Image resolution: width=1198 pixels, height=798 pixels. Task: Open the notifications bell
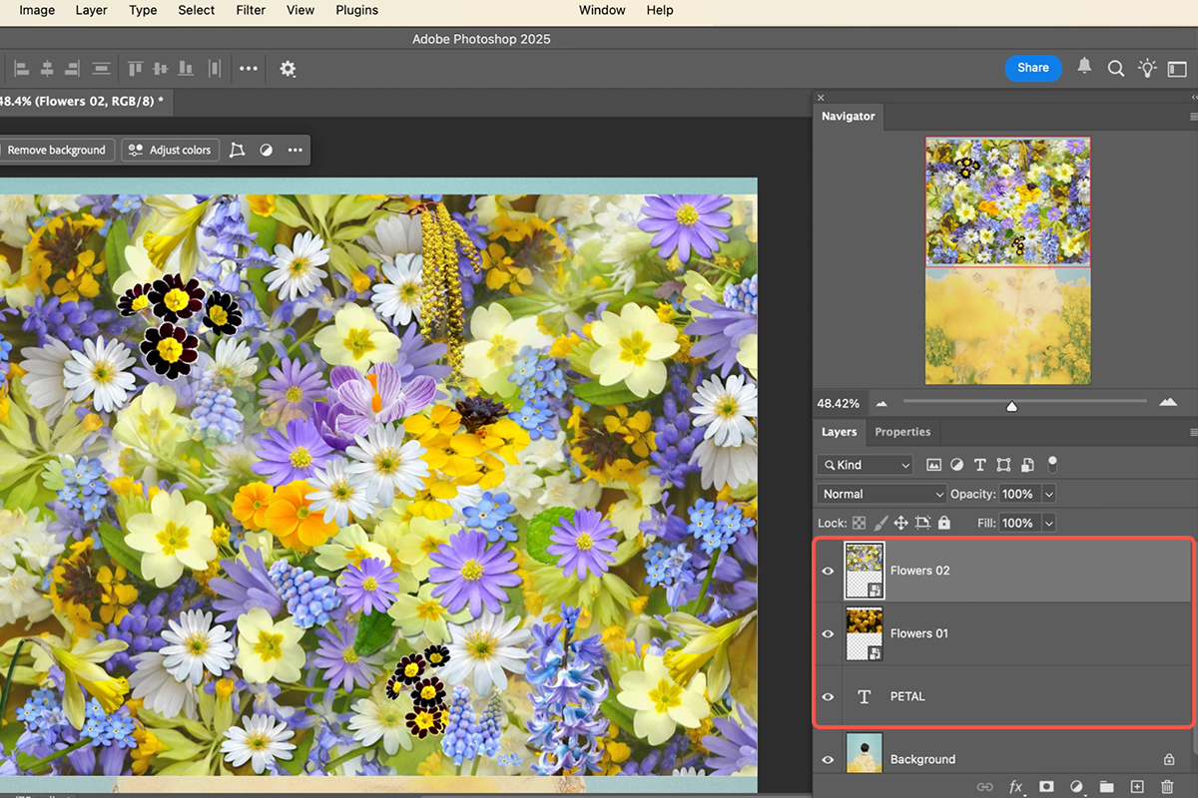coord(1084,67)
